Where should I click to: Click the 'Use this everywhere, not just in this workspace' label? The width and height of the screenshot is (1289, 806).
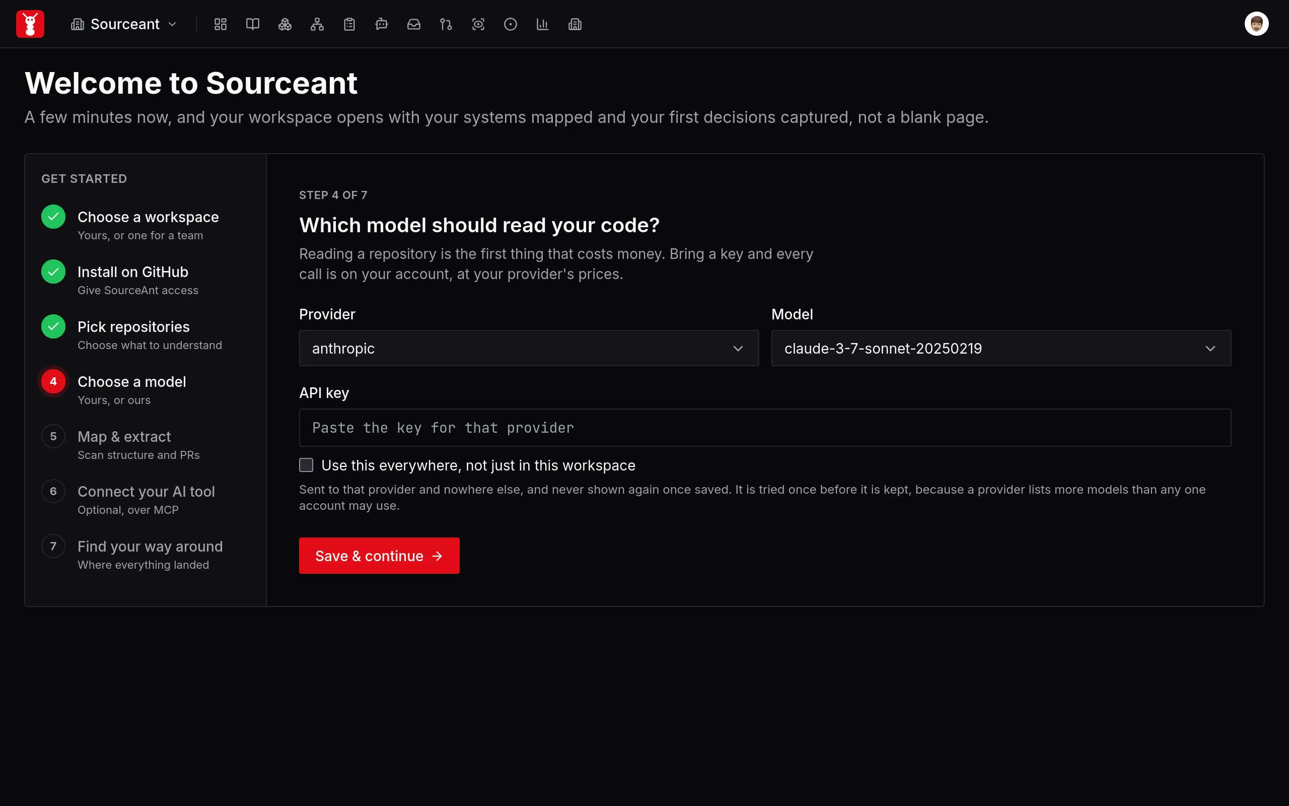click(x=478, y=465)
